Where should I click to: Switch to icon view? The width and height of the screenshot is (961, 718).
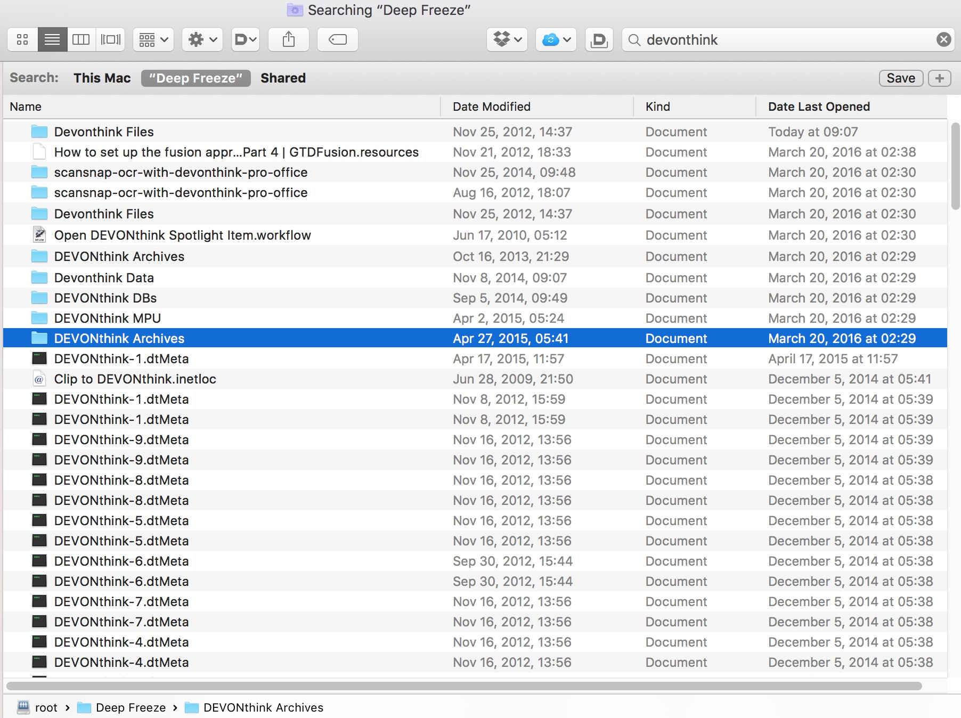click(22, 39)
